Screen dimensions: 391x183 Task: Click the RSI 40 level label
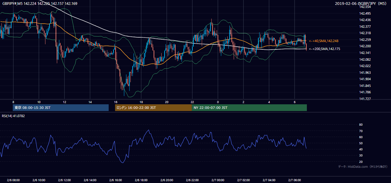point(361,149)
